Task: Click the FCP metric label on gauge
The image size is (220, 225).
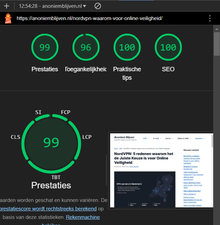Action: pyautogui.click(x=66, y=112)
